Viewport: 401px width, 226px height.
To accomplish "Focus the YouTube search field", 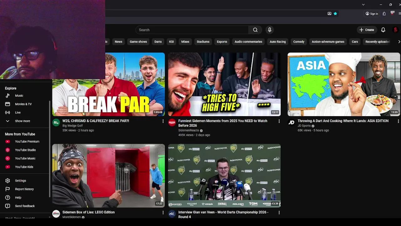I will click(192, 30).
